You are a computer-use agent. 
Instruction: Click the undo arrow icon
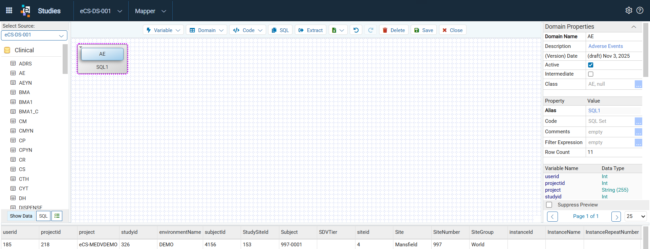point(356,30)
